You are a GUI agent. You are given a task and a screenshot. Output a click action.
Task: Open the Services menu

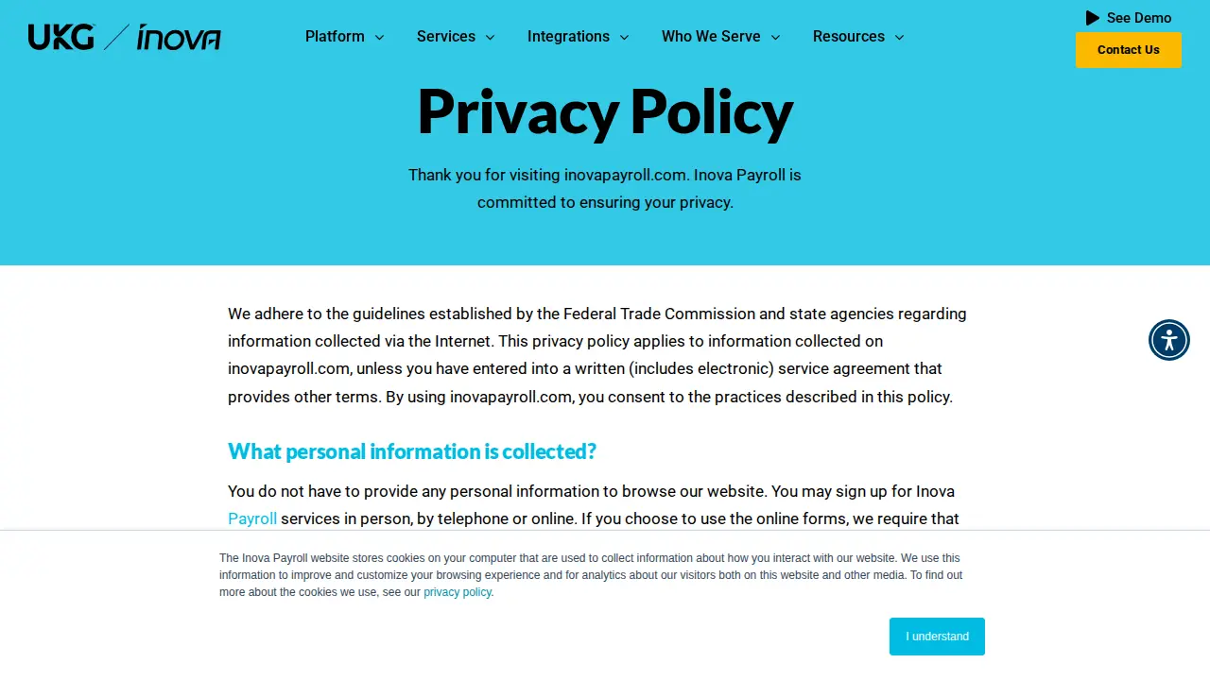(446, 37)
